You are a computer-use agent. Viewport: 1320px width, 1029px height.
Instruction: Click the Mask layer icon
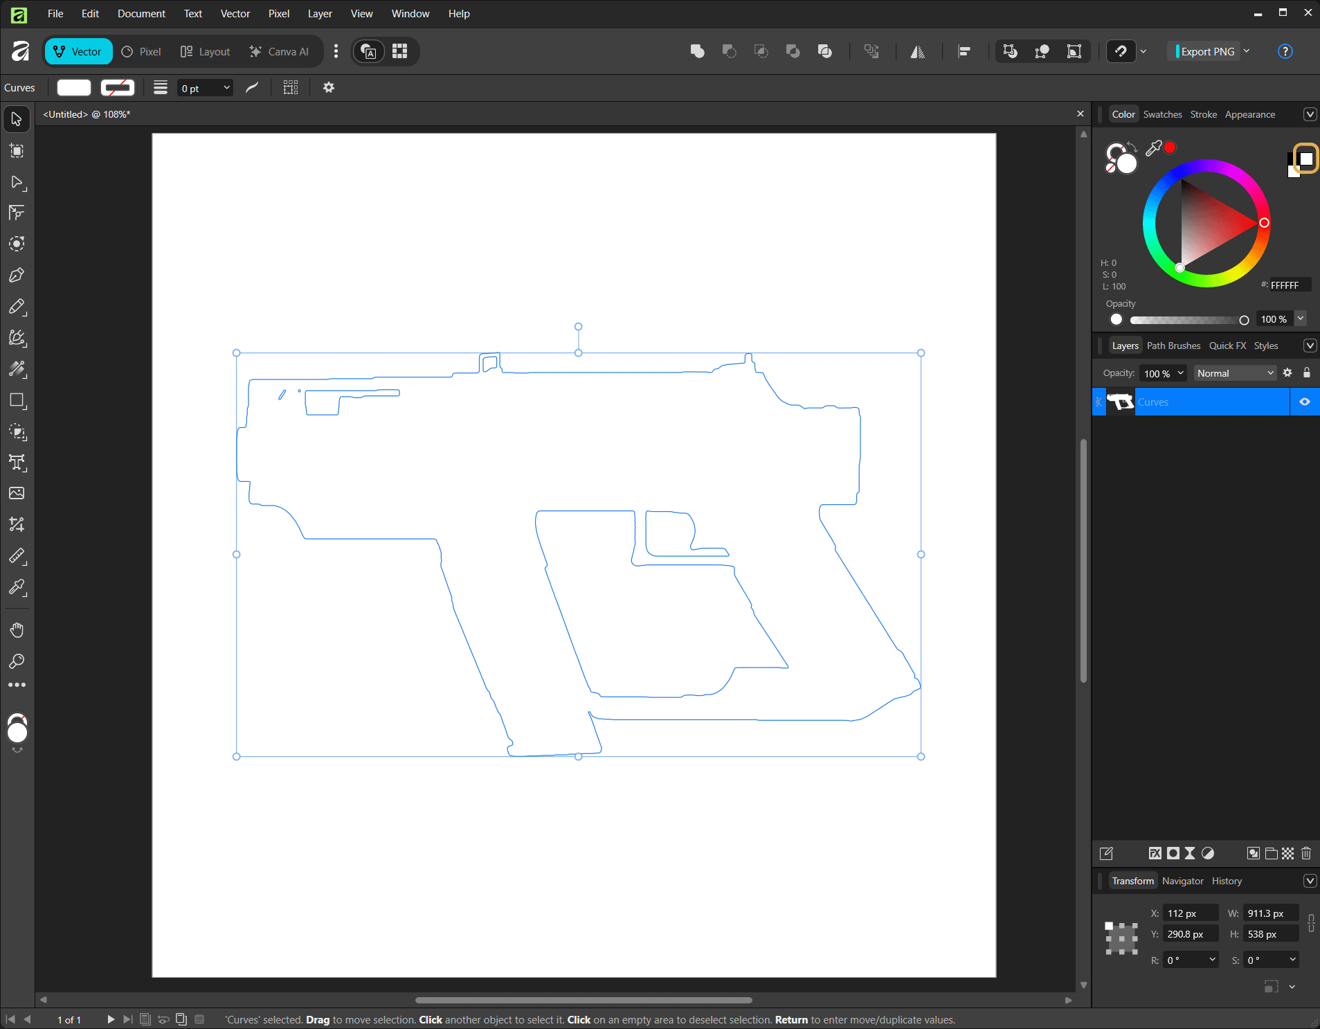(1173, 853)
